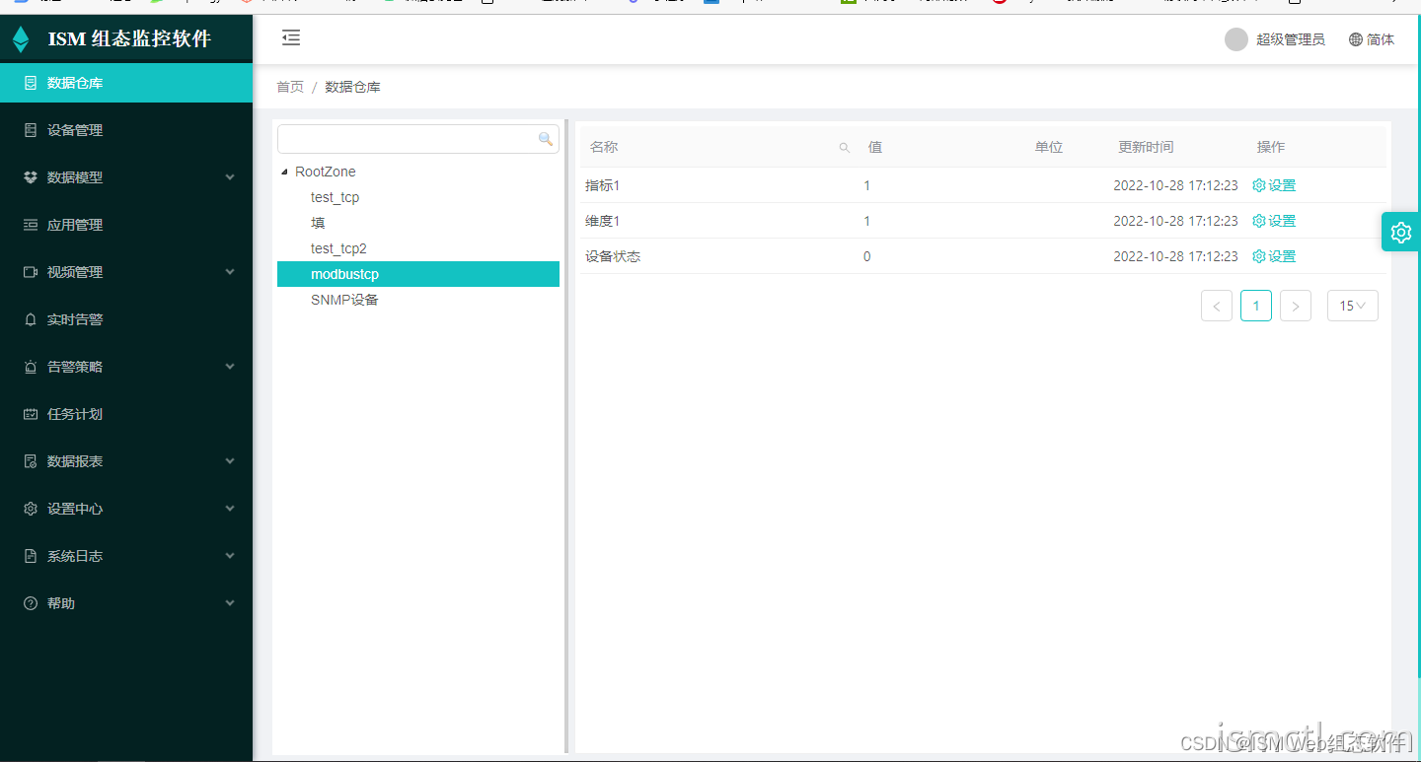Screen dimensions: 1421x762
Task: Click the search icon in 名称 column header
Action: [844, 148]
